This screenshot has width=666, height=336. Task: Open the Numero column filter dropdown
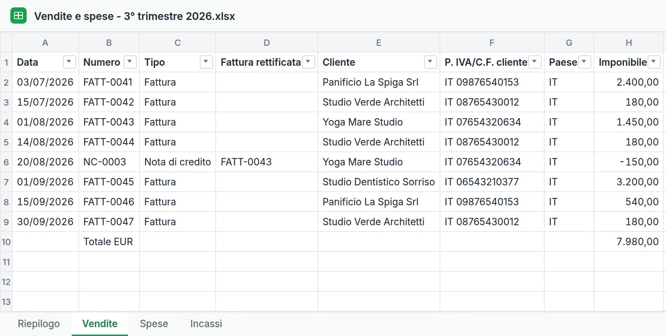pos(130,62)
